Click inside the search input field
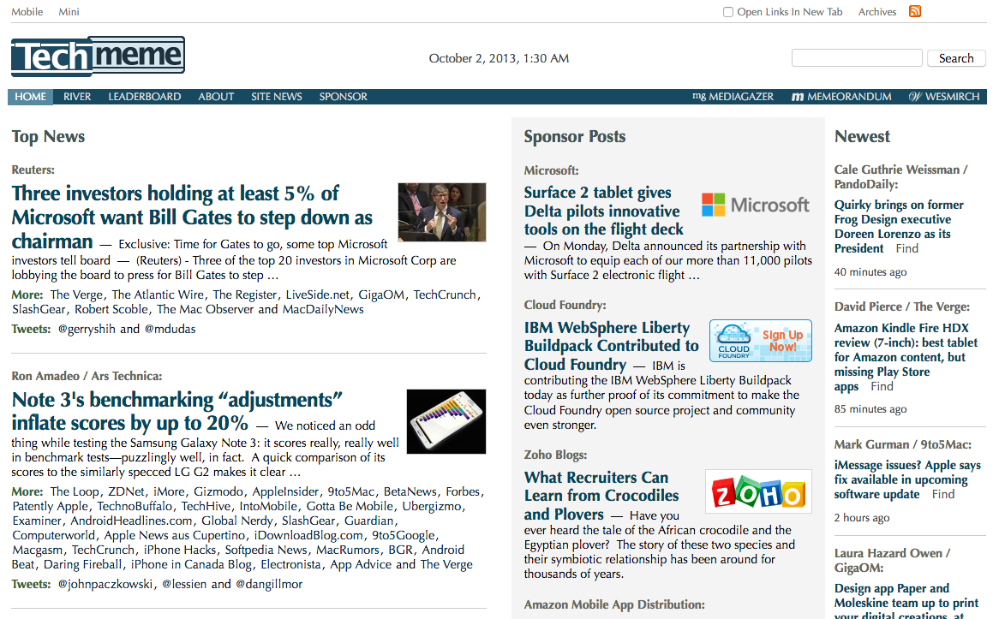 coord(856,57)
